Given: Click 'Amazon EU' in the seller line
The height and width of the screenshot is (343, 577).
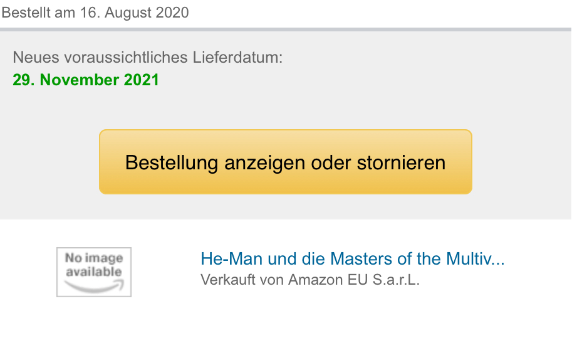Looking at the screenshot, I should click(x=328, y=280).
